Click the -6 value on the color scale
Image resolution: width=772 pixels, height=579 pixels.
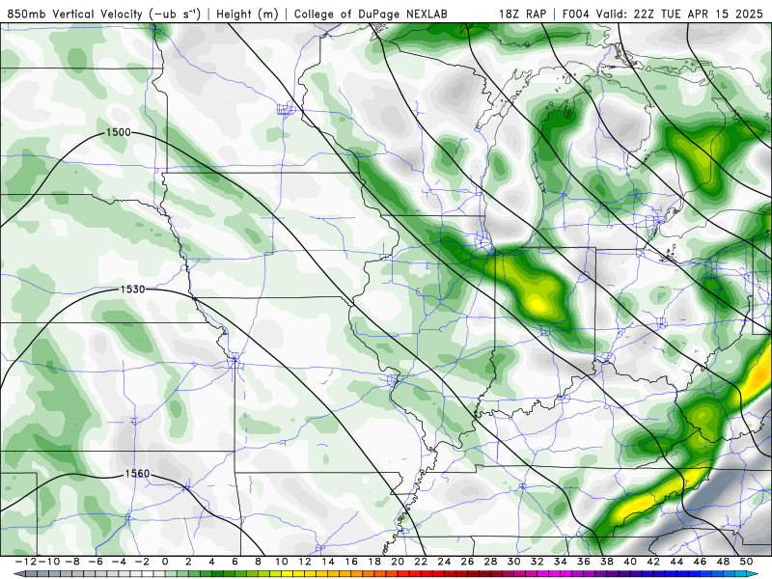[x=95, y=562]
